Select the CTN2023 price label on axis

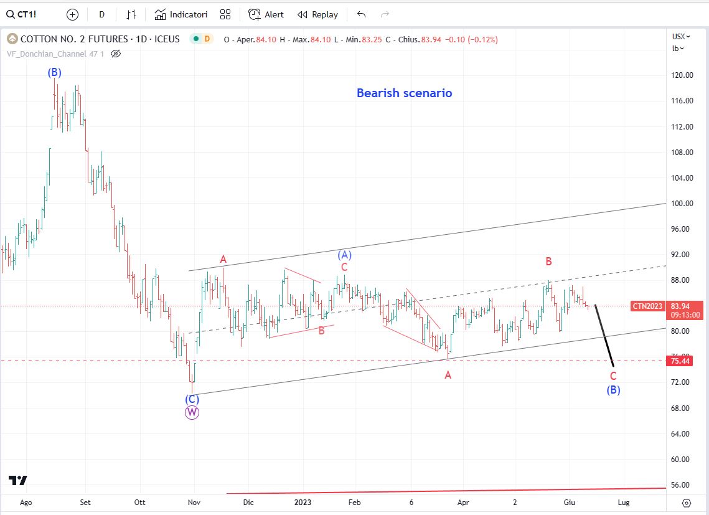coord(647,306)
